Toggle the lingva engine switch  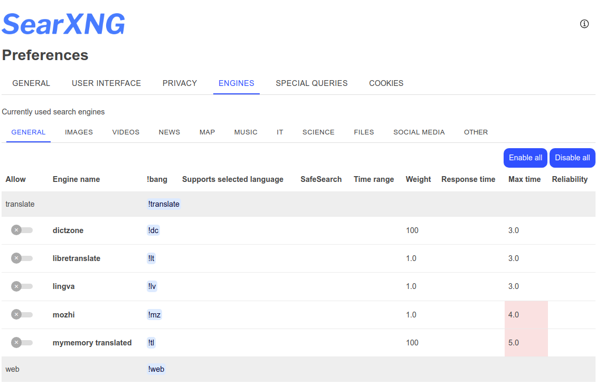click(x=22, y=286)
